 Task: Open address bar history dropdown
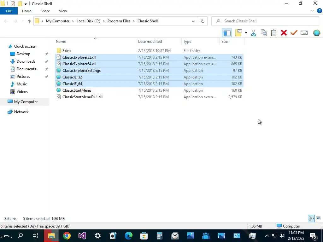pyautogui.click(x=193, y=21)
